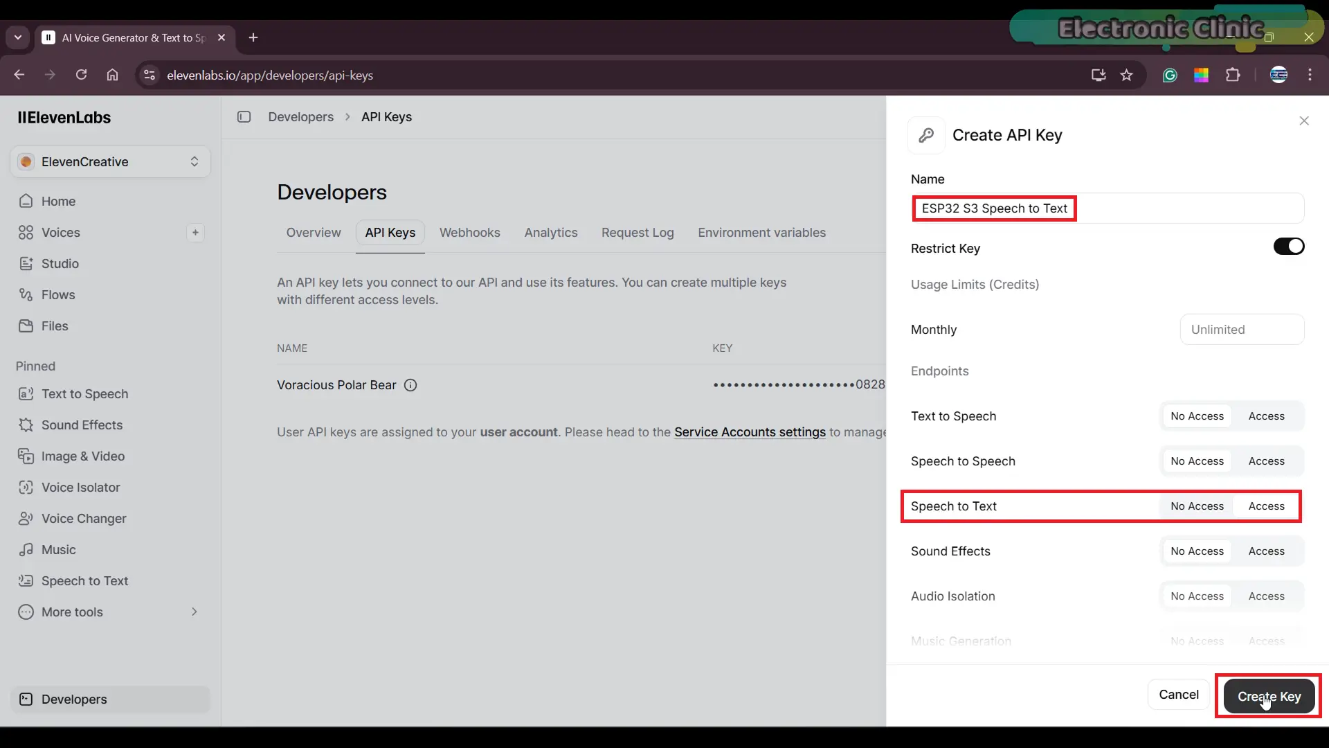Screen dimensions: 1329x748
Task: Go to browser home page
Action: (112, 75)
